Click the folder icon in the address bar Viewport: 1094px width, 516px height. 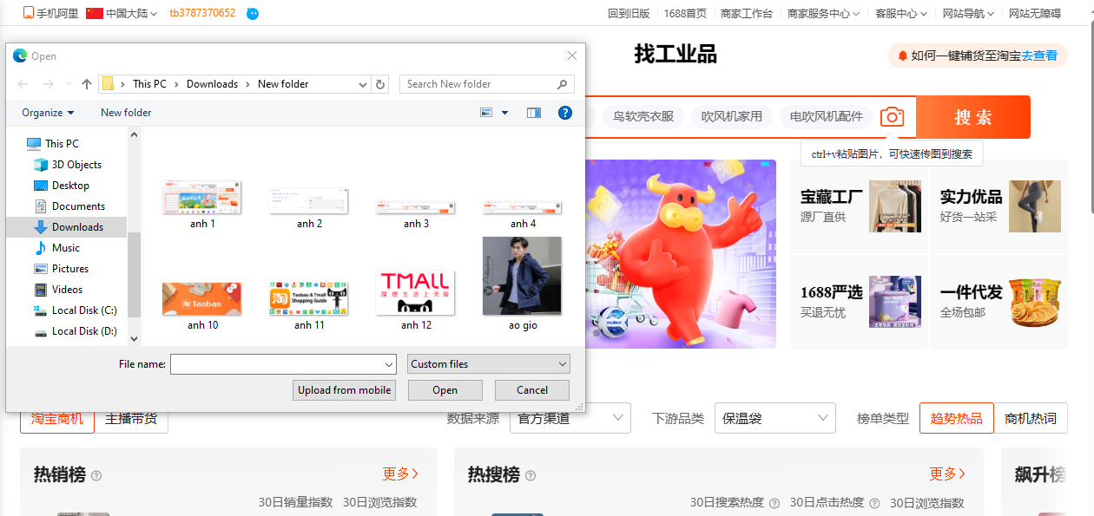(x=109, y=84)
